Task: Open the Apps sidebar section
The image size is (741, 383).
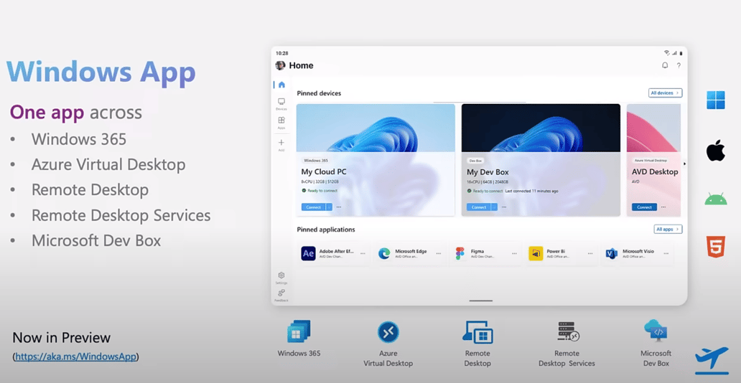Action: pyautogui.click(x=281, y=123)
